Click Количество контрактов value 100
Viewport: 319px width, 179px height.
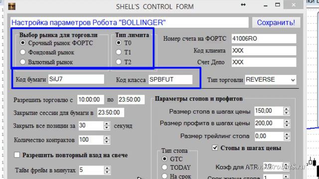click(x=91, y=140)
